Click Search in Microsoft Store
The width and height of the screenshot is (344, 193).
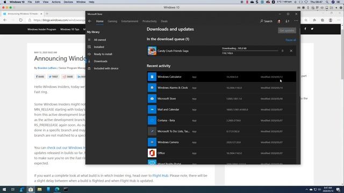pyautogui.click(x=266, y=21)
